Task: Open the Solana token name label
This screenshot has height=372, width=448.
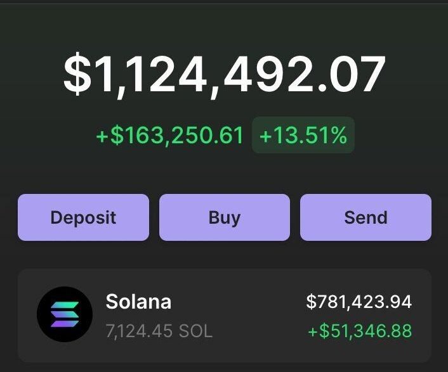Action: (138, 302)
